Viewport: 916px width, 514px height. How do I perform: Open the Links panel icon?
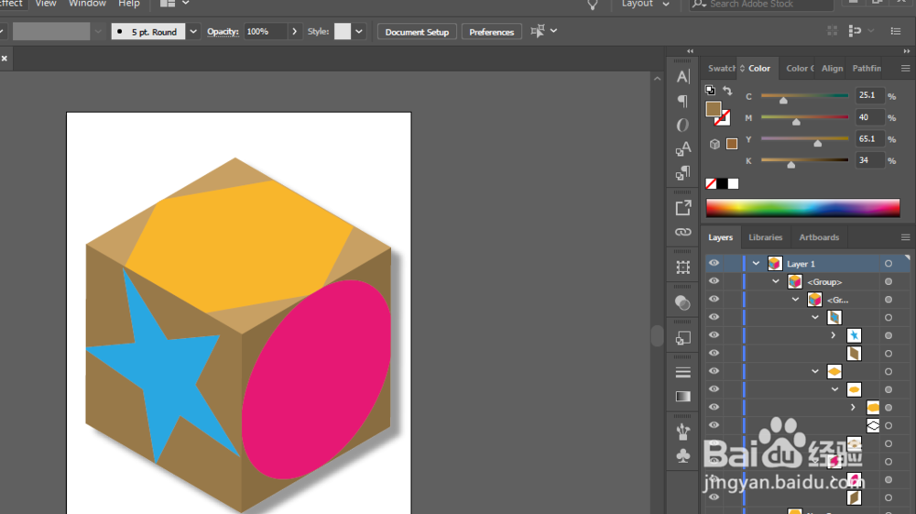point(683,233)
